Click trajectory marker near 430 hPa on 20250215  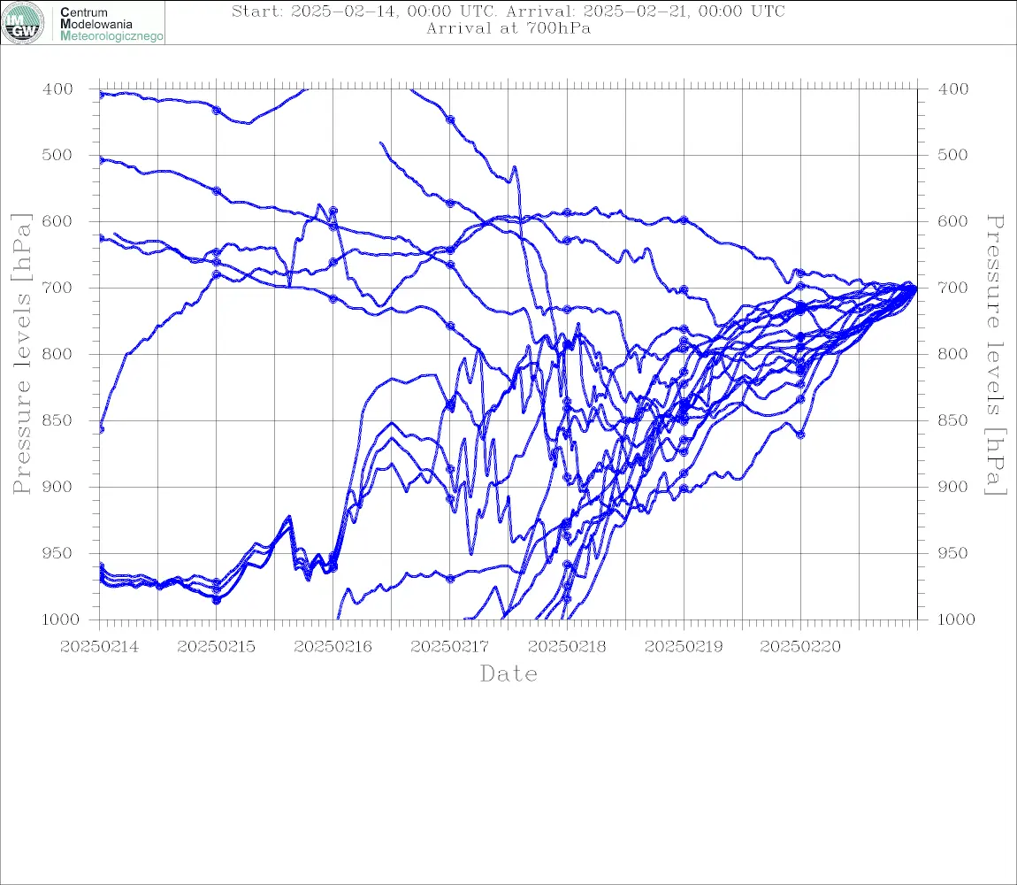(x=217, y=111)
